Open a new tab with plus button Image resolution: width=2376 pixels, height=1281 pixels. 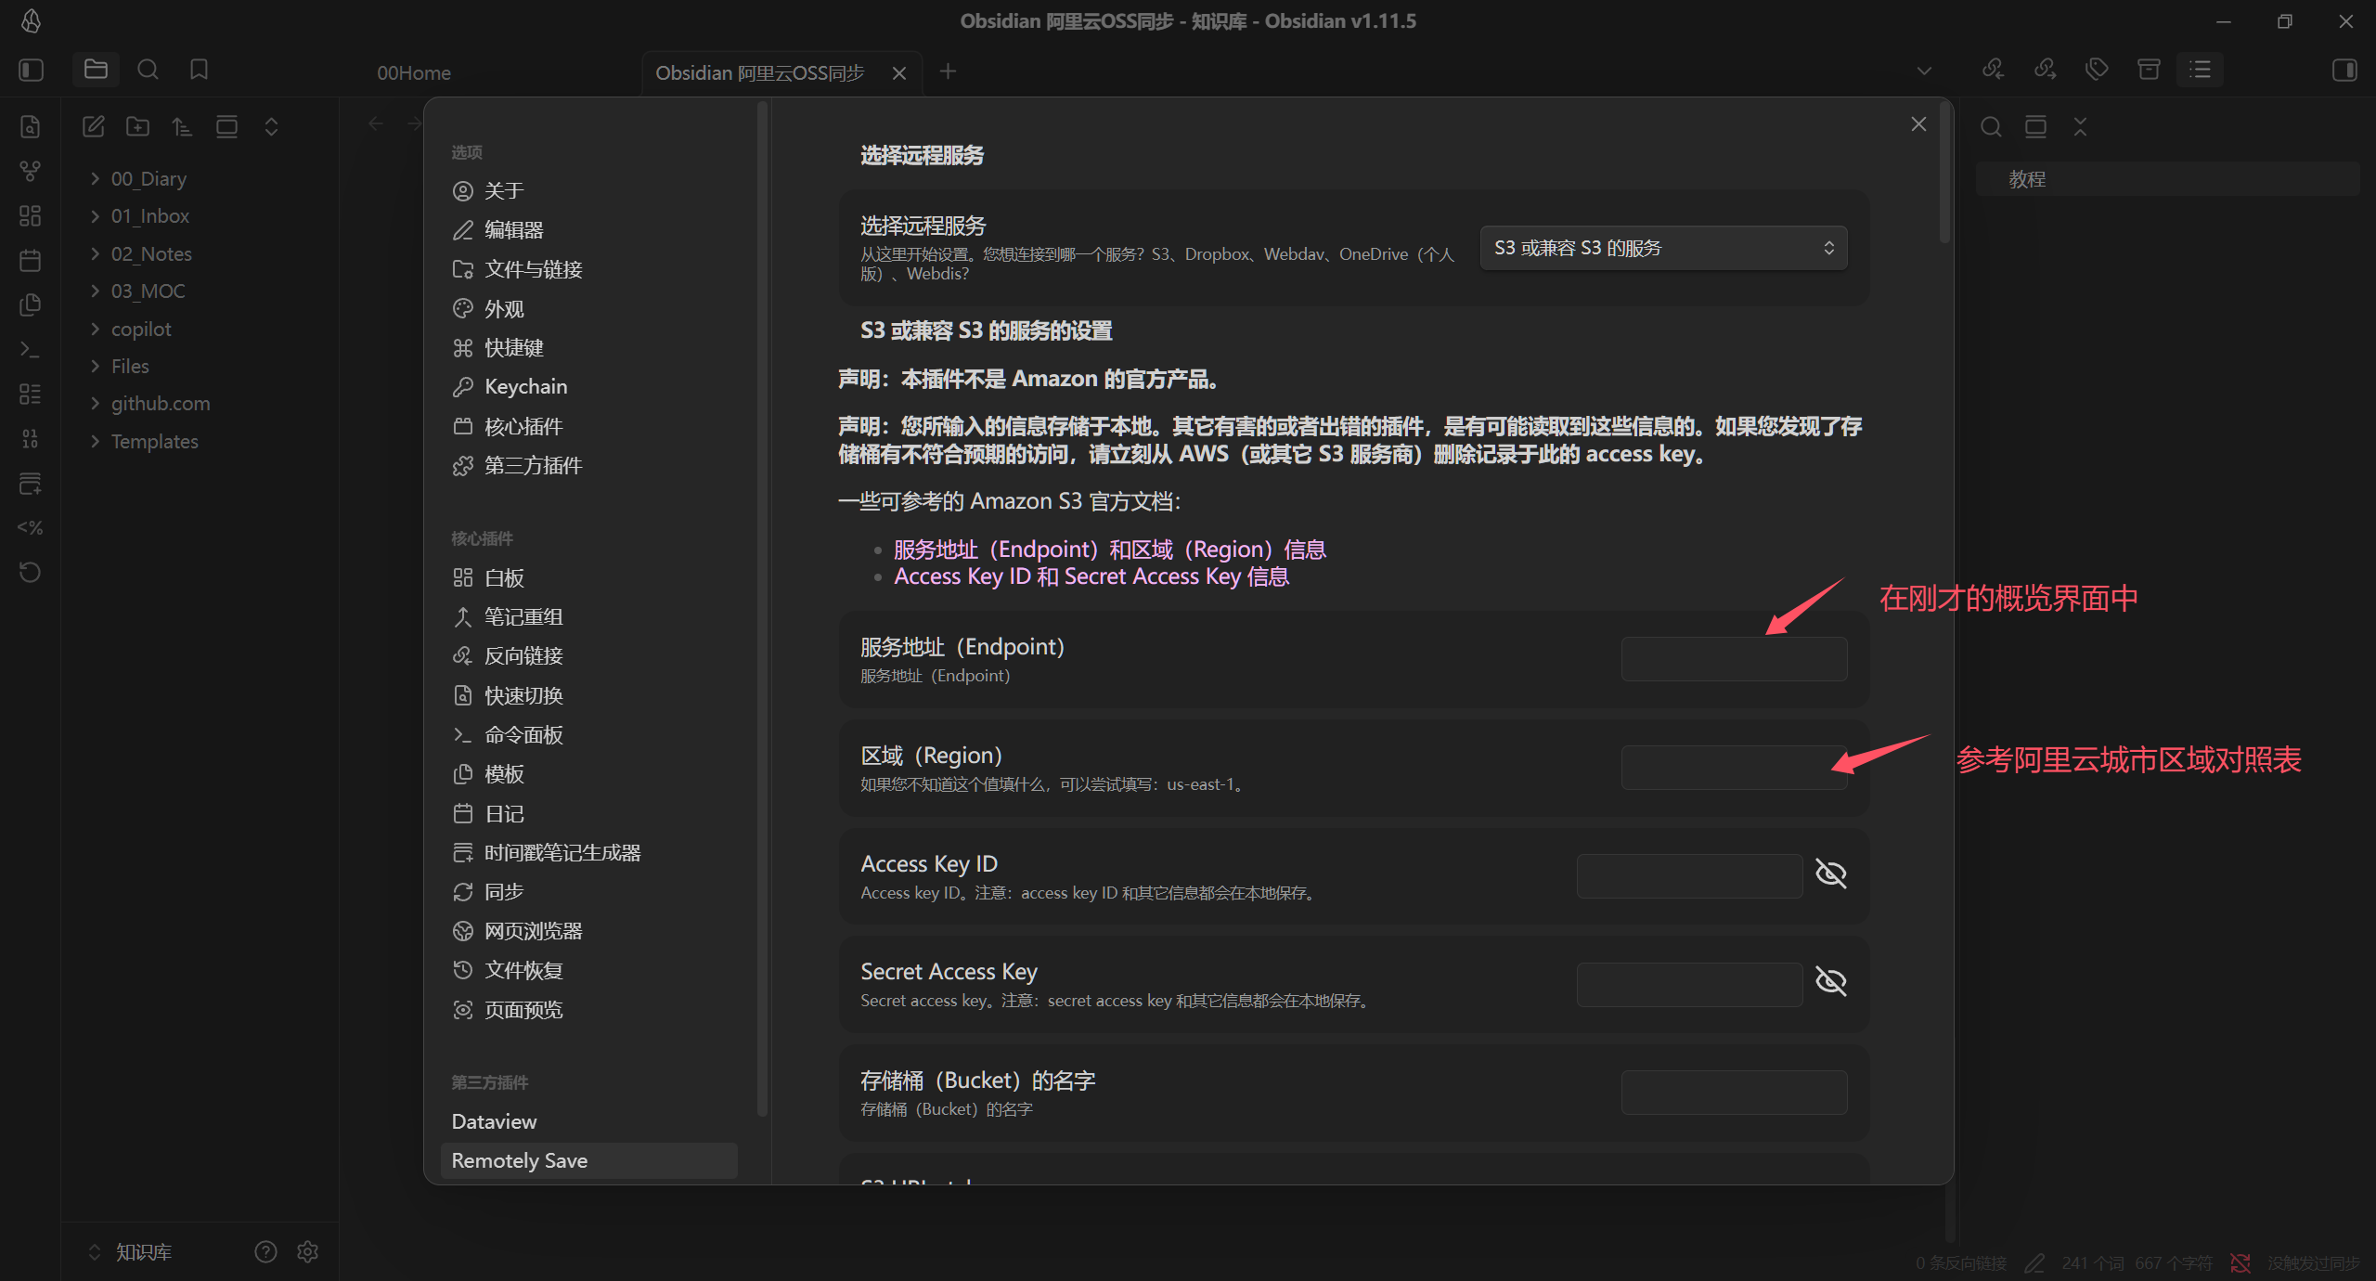pyautogui.click(x=948, y=71)
